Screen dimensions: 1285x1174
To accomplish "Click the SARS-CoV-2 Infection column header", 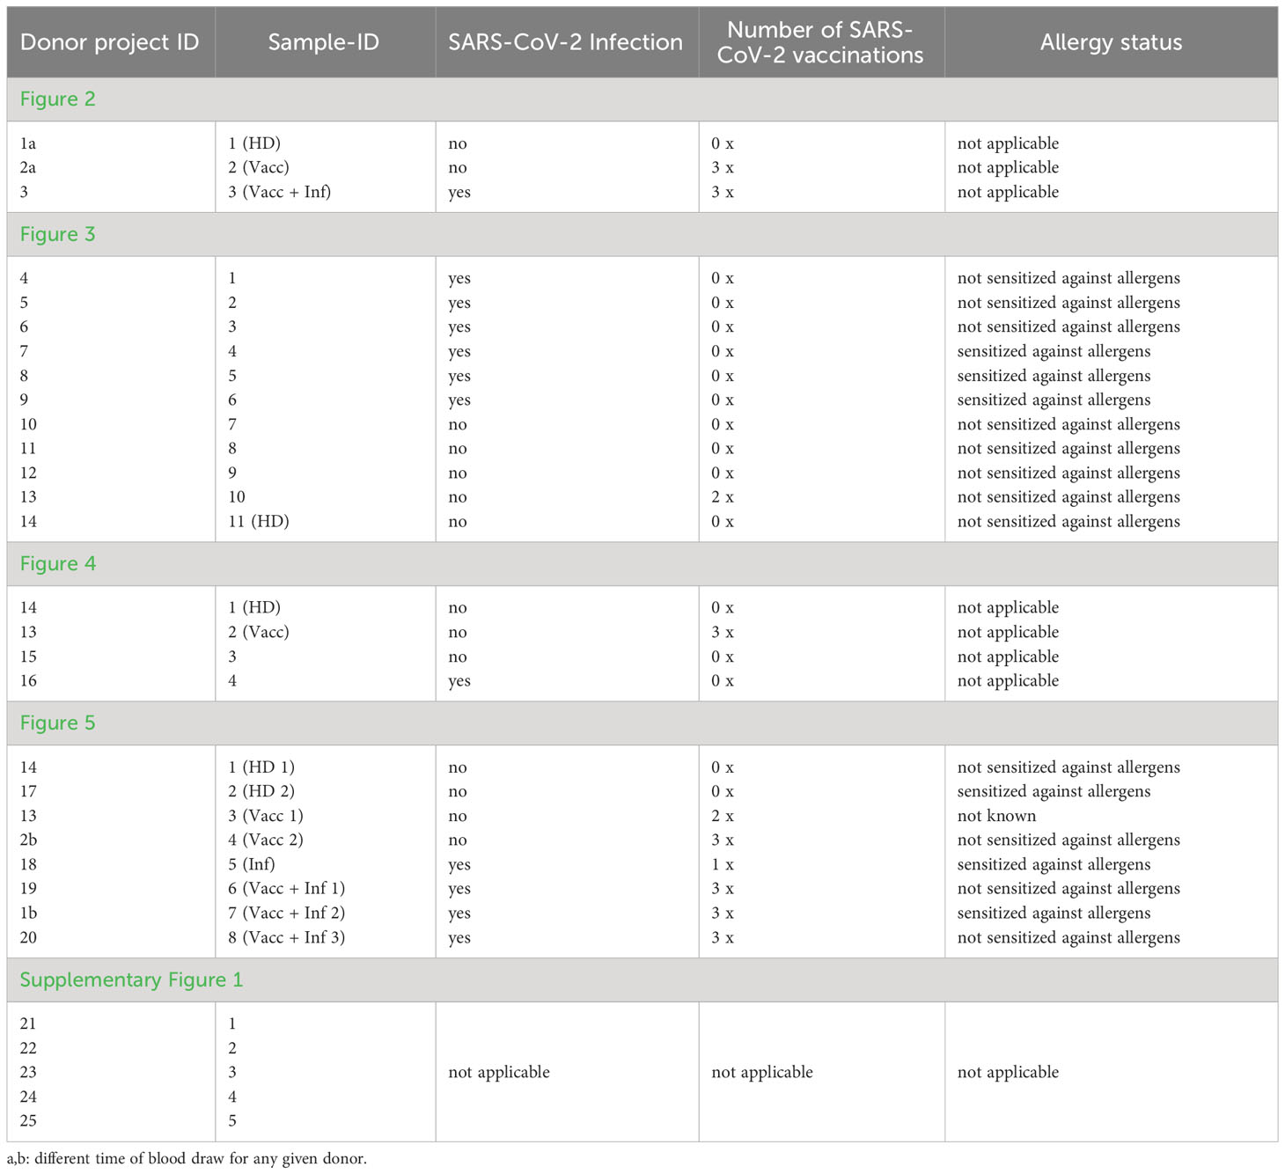I will [565, 42].
